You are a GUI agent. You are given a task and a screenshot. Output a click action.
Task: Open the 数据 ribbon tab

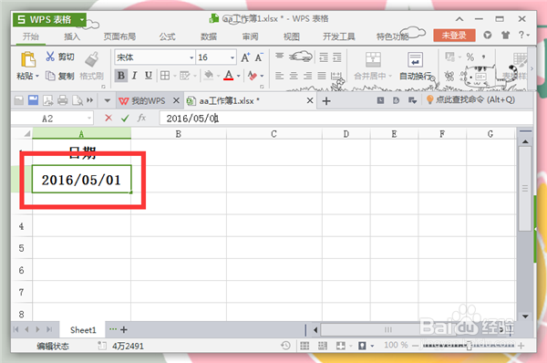tap(209, 36)
